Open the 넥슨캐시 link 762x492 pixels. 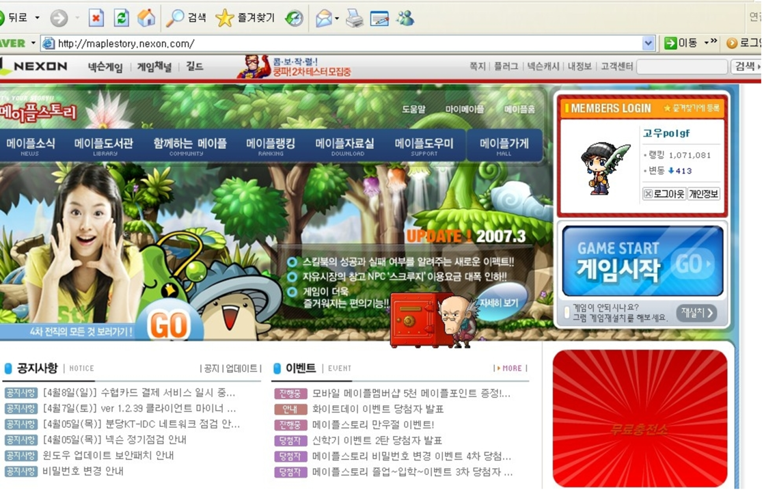pos(543,66)
